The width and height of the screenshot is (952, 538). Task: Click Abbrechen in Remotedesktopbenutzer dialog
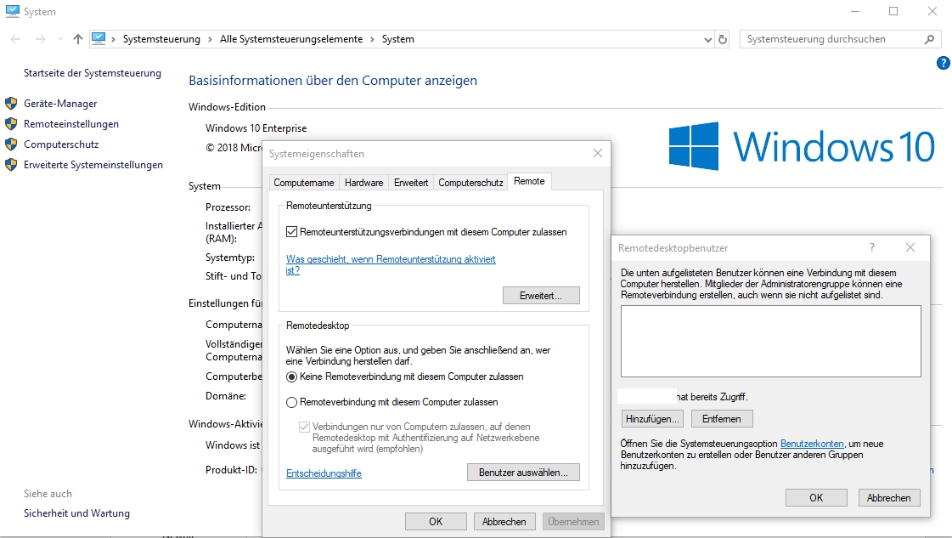889,497
